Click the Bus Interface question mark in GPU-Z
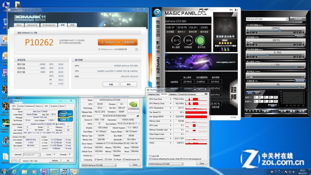This screenshot has width=311, height=175. pyautogui.click(x=139, y=124)
